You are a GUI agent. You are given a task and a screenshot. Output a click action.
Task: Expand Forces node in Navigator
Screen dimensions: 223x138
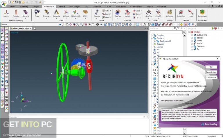pyautogui.click(x=192, y=43)
